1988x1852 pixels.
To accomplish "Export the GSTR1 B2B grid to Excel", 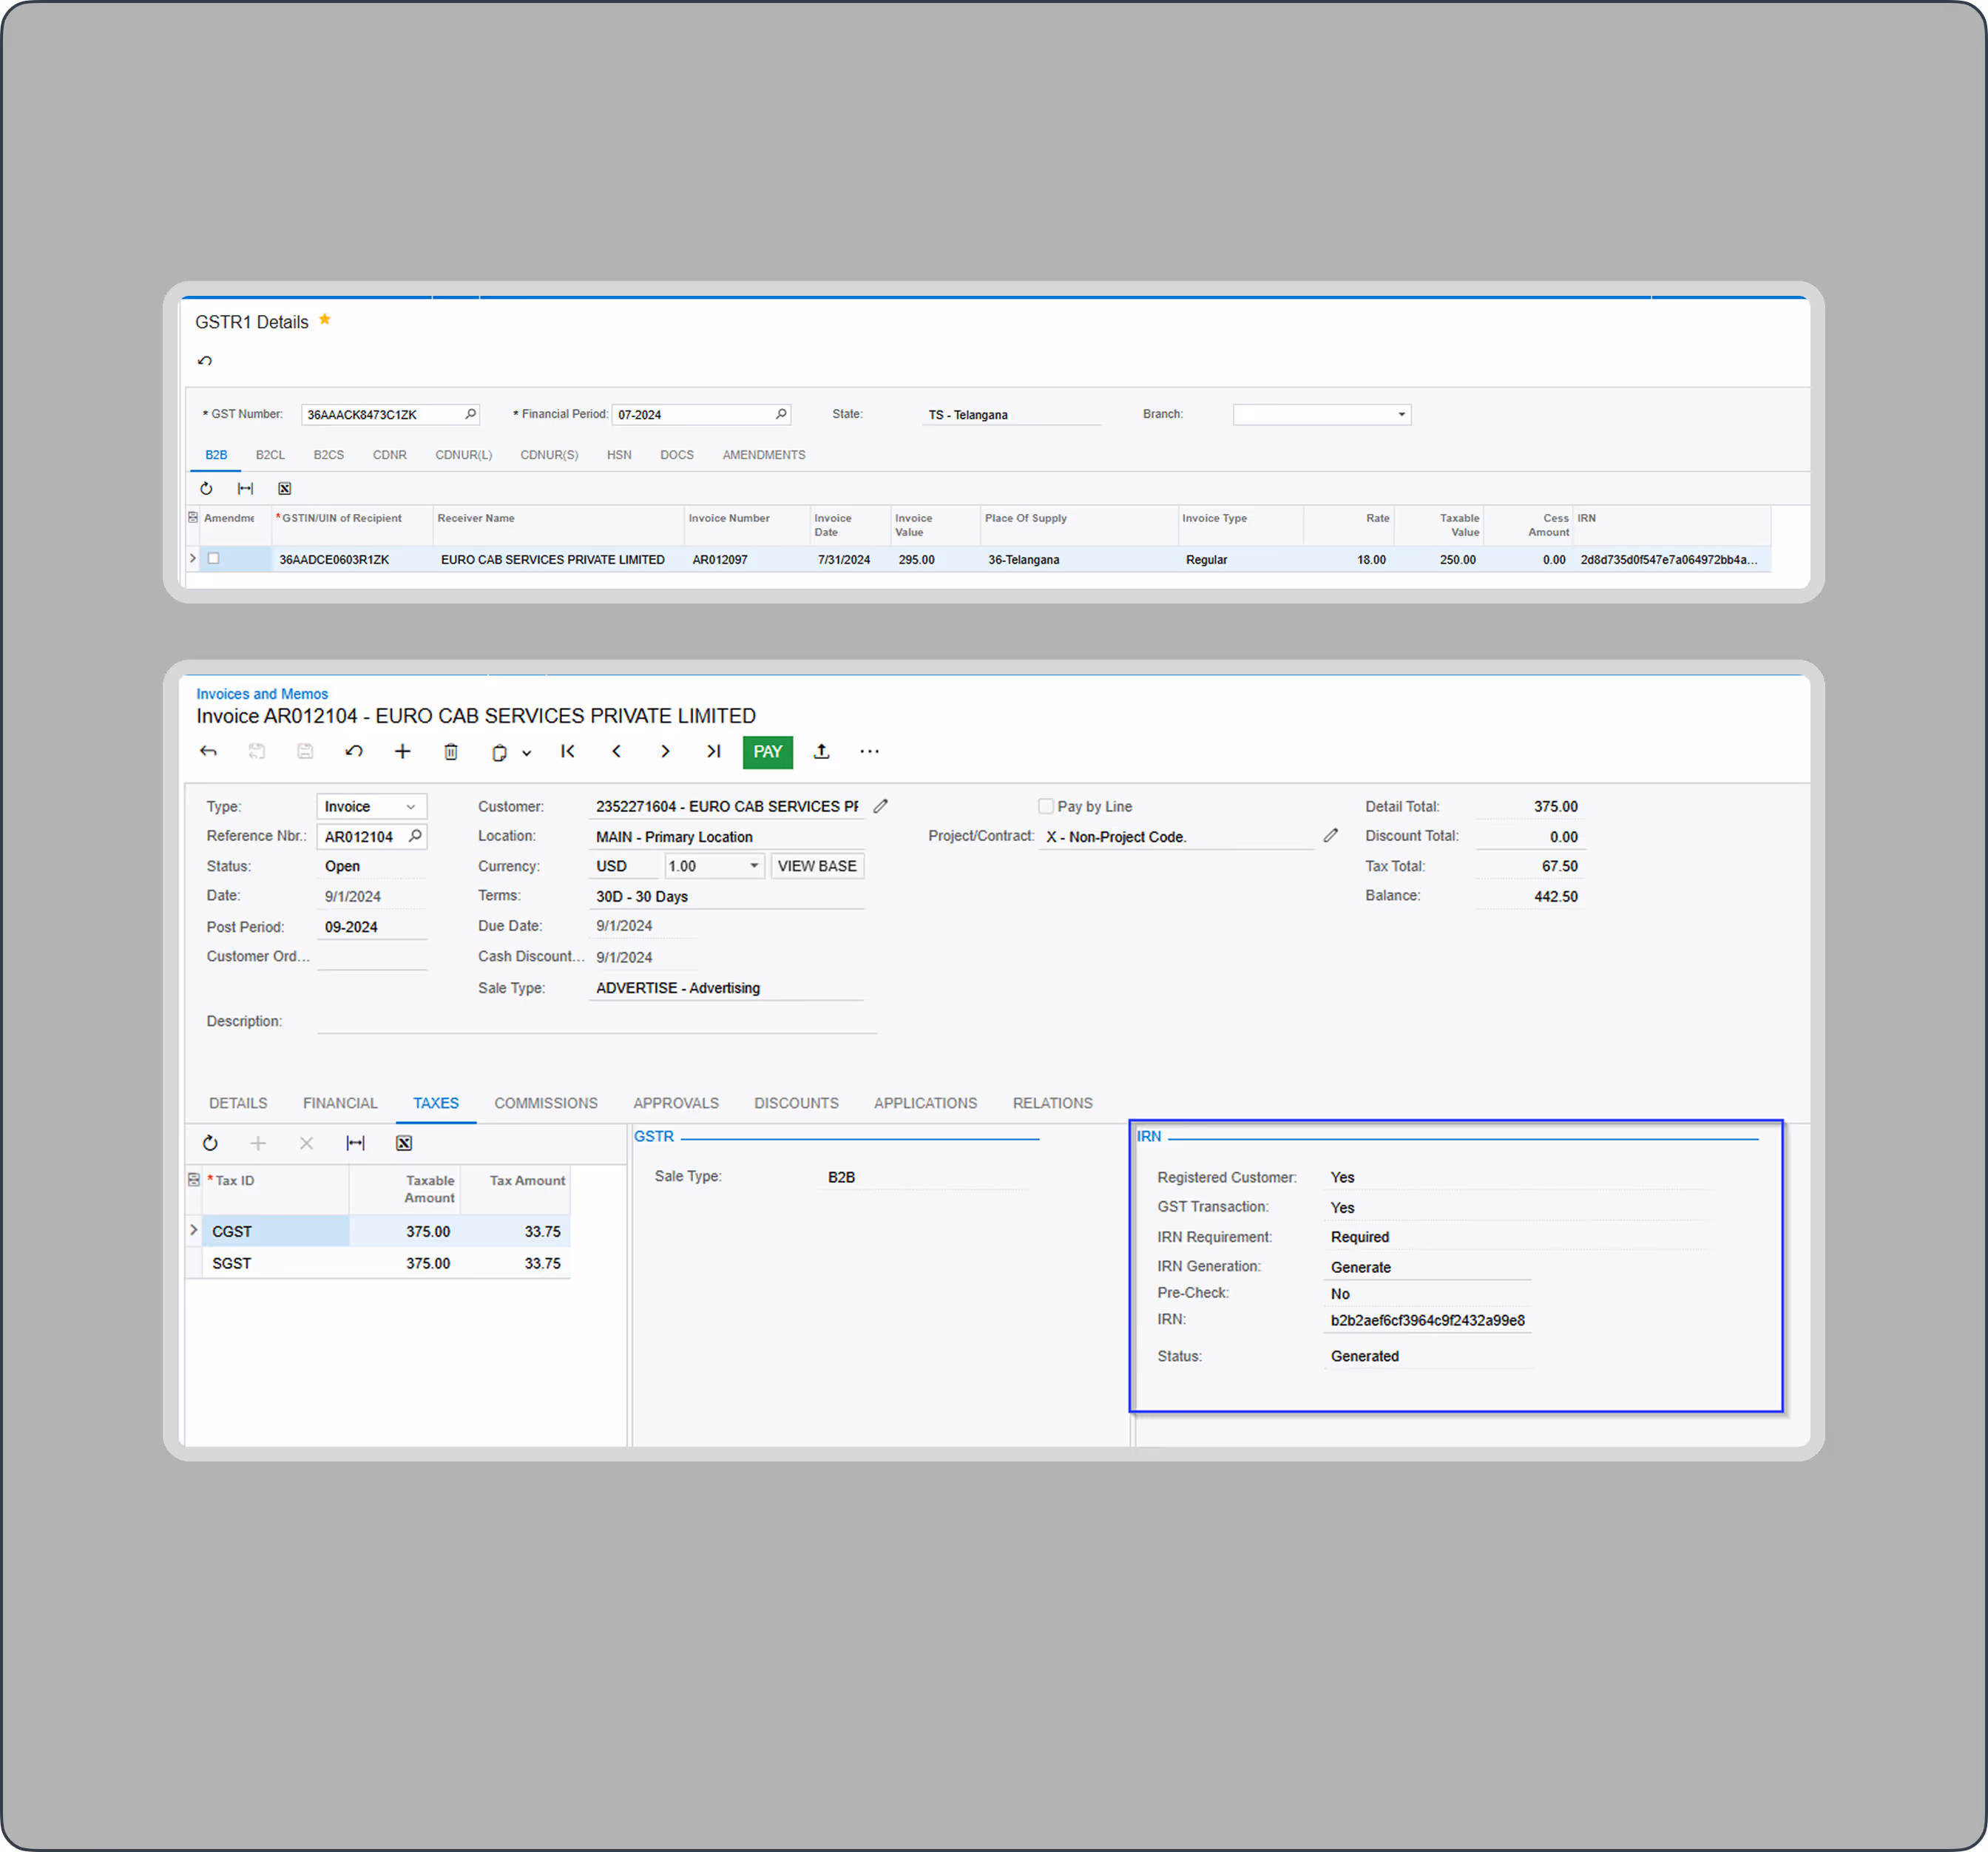I will (x=285, y=489).
